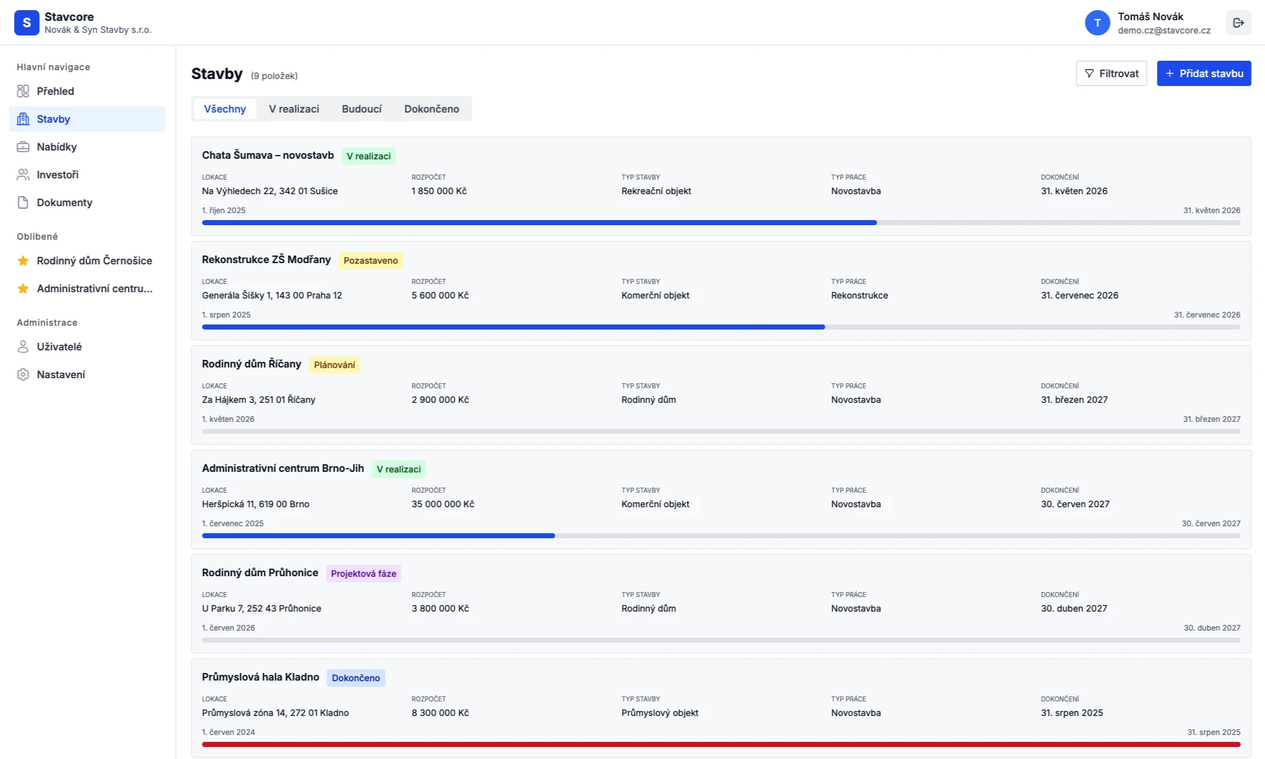Open Nabídky briefcase icon in sidebar
Viewport: 1265px width, 759px height.
(23, 147)
